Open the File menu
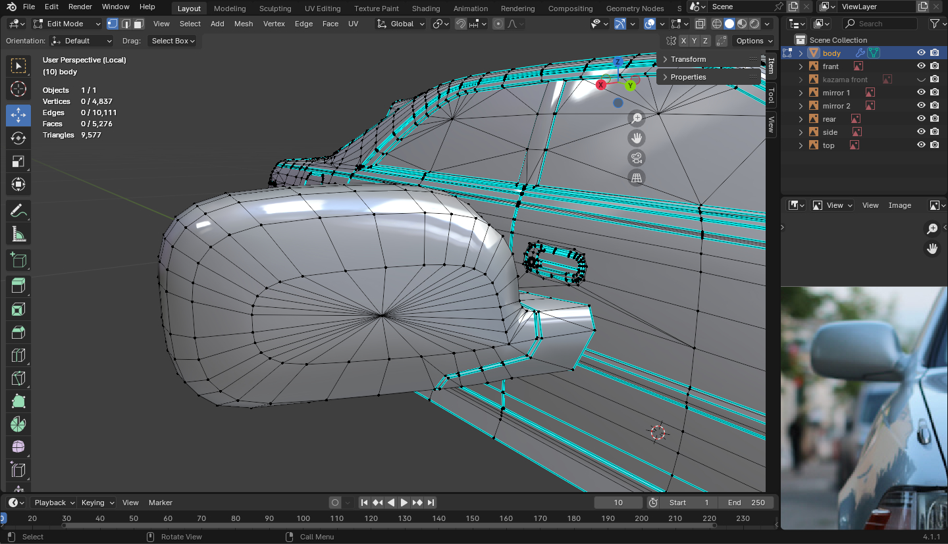948x544 pixels. click(29, 7)
